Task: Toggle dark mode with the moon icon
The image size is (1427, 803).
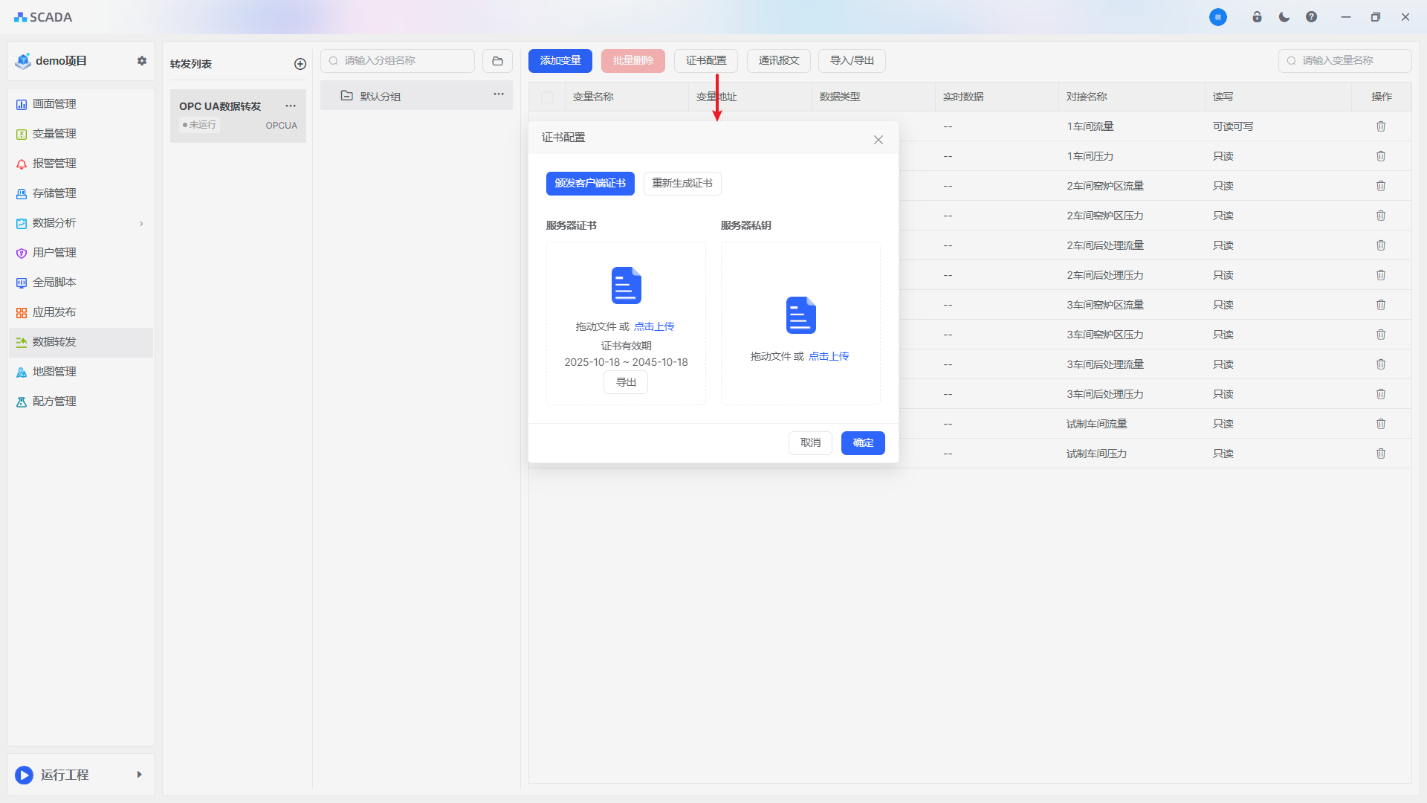Action: (x=1284, y=17)
